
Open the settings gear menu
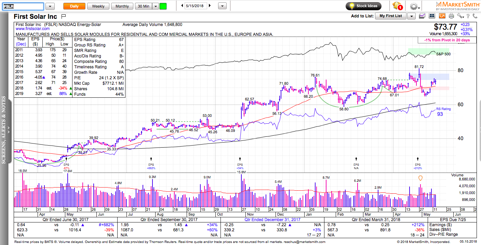[414, 6]
